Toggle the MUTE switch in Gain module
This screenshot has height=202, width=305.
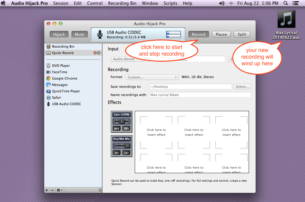pyautogui.click(x=117, y=128)
